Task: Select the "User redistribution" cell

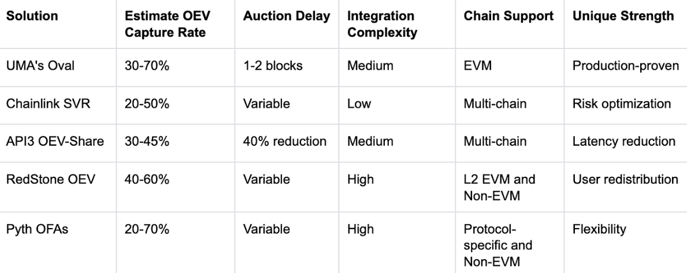Action: click(625, 180)
